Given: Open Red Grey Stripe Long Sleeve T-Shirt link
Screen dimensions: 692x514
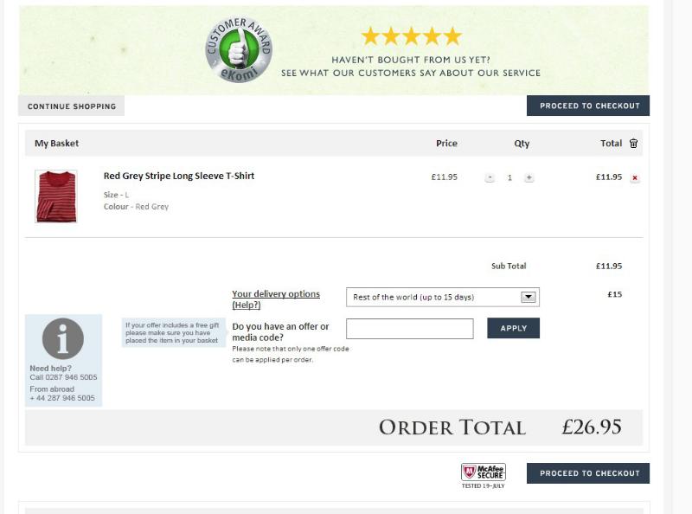Looking at the screenshot, I should point(179,176).
